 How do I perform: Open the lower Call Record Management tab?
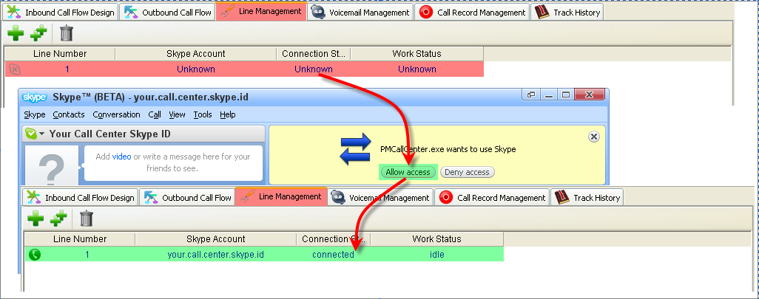click(x=492, y=198)
